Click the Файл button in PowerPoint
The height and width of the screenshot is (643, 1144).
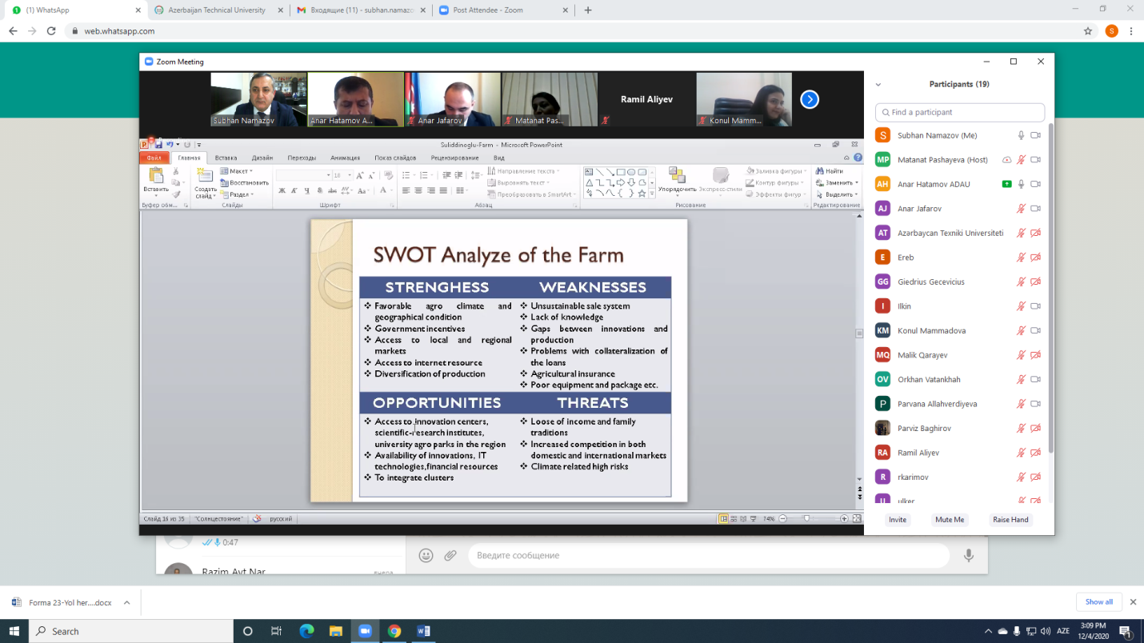(154, 158)
